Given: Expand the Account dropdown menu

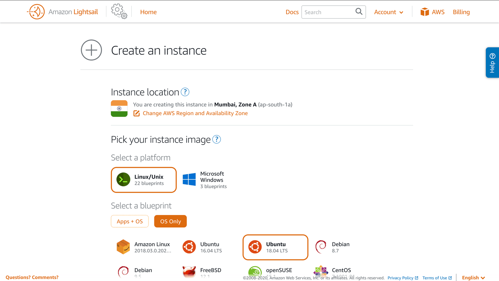Looking at the screenshot, I should [x=389, y=12].
